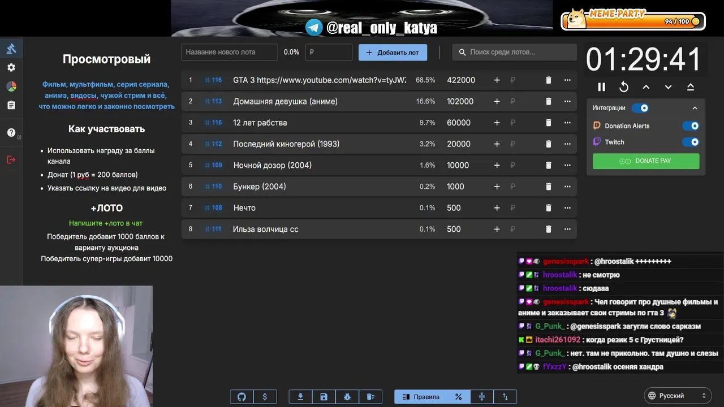Pause the auction timer

[x=601, y=87]
